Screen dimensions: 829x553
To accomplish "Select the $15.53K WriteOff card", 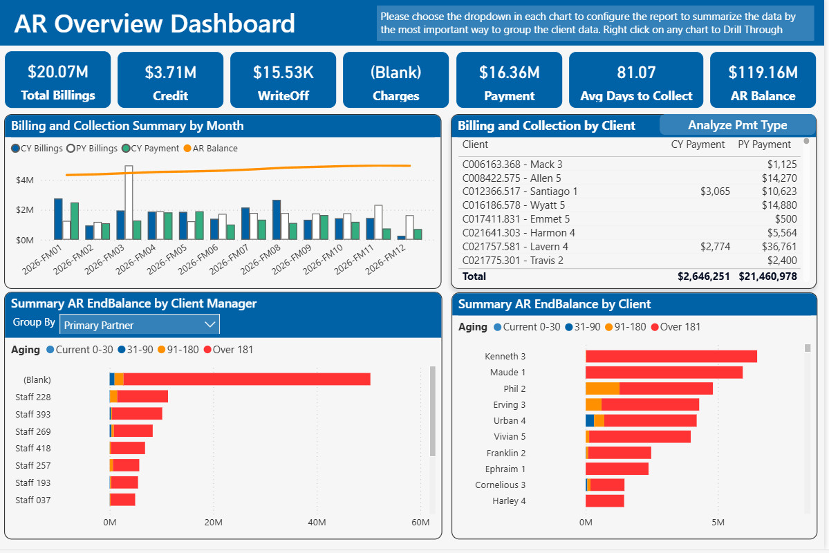I will pyautogui.click(x=283, y=79).
